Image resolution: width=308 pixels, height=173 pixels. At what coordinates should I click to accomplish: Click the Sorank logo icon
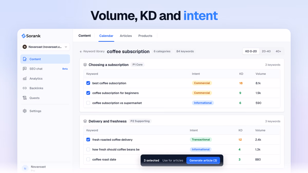pos(23,36)
